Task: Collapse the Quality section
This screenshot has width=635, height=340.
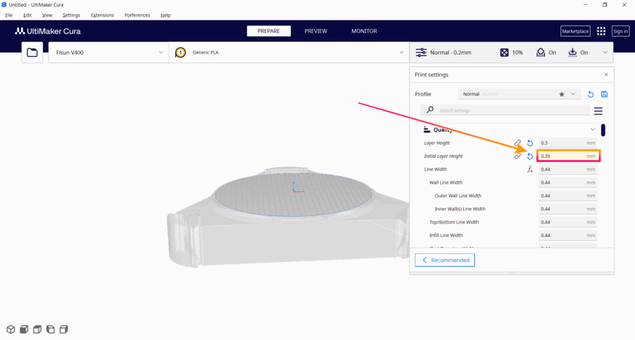Action: pos(592,130)
